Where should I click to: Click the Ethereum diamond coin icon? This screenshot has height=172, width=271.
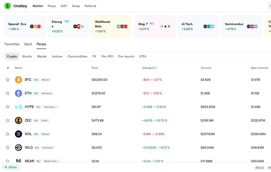click(x=18, y=93)
